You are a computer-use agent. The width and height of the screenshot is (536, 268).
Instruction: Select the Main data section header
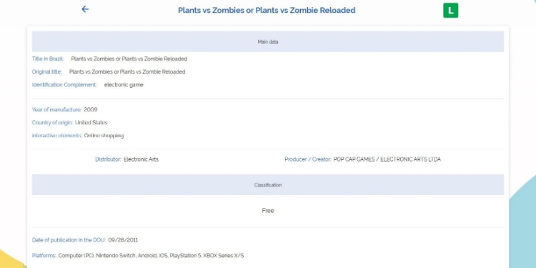268,41
